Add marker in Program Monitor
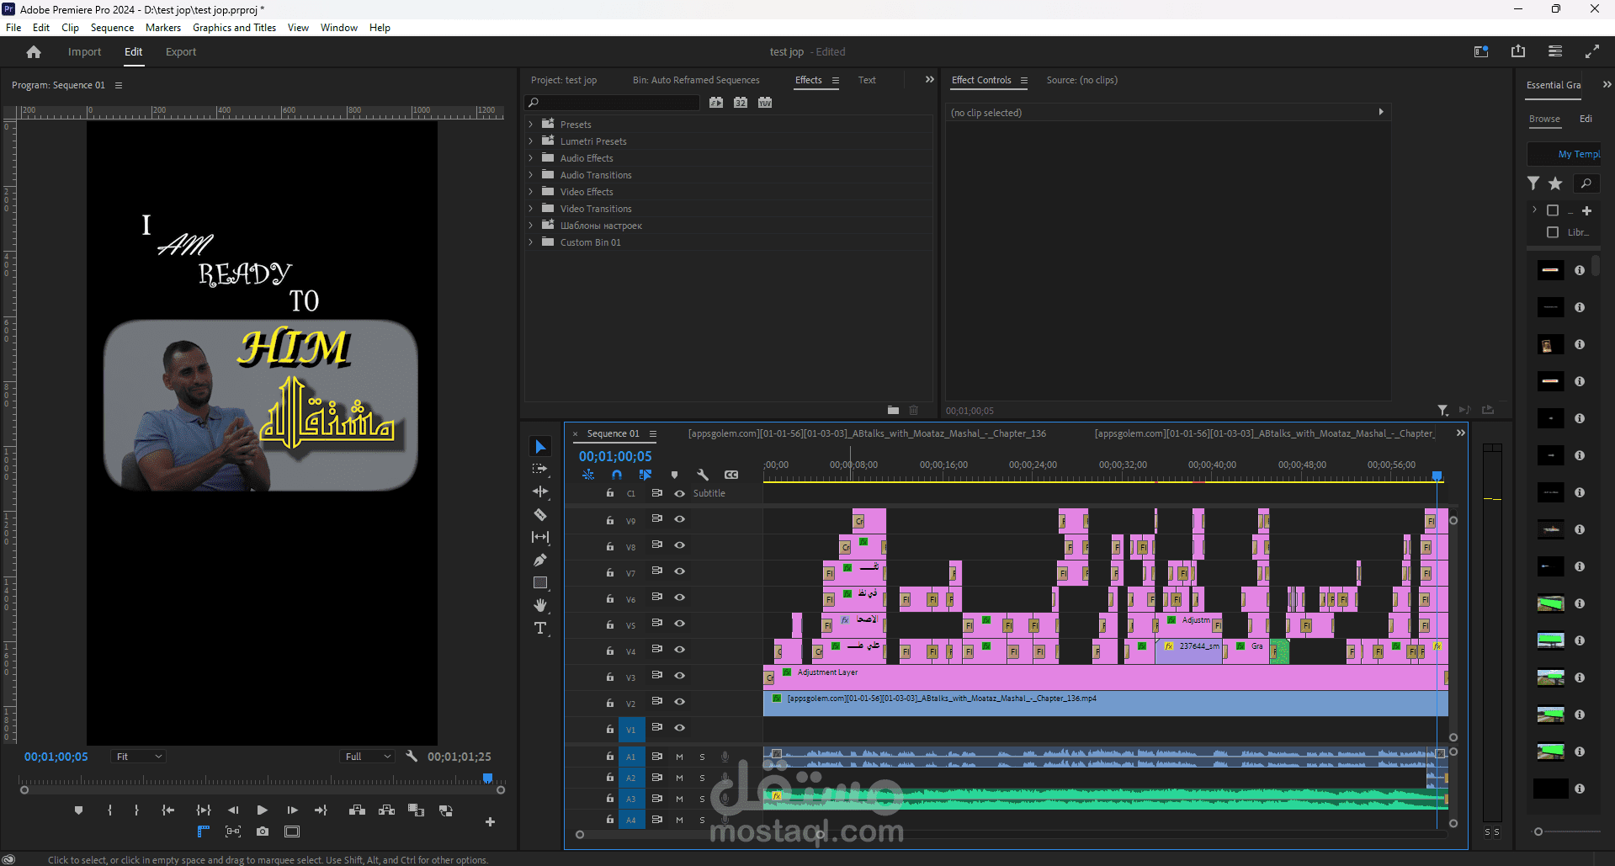Screen dimensions: 1615x866 [x=78, y=810]
